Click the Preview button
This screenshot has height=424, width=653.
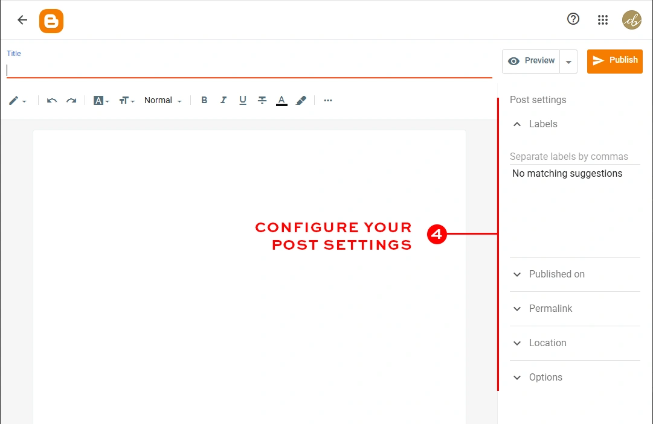click(531, 61)
